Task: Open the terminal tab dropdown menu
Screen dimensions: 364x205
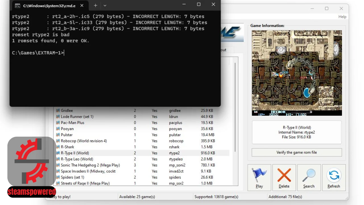Action: (105, 5)
